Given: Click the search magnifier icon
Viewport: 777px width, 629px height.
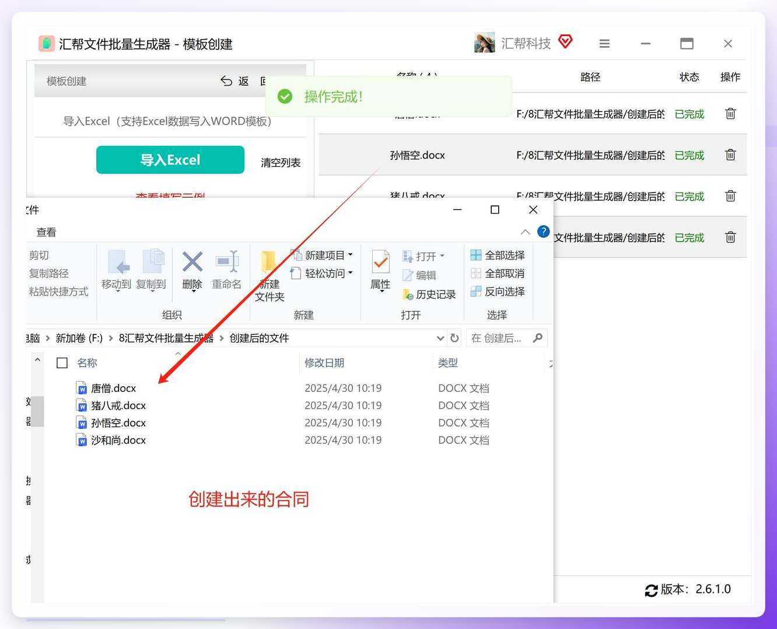Looking at the screenshot, I should click(538, 338).
